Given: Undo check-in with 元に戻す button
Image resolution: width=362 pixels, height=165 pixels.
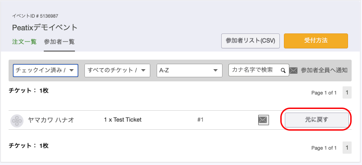Looking at the screenshot, I should (x=316, y=120).
